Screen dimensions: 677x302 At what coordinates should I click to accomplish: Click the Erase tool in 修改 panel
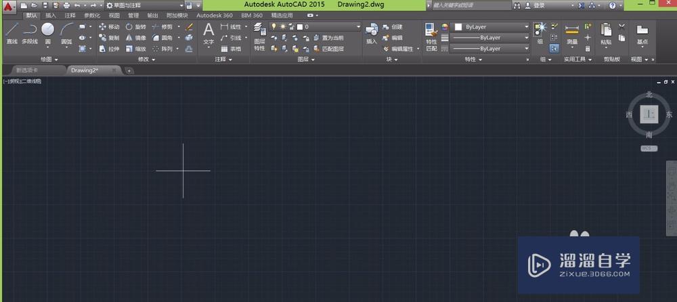click(x=189, y=27)
